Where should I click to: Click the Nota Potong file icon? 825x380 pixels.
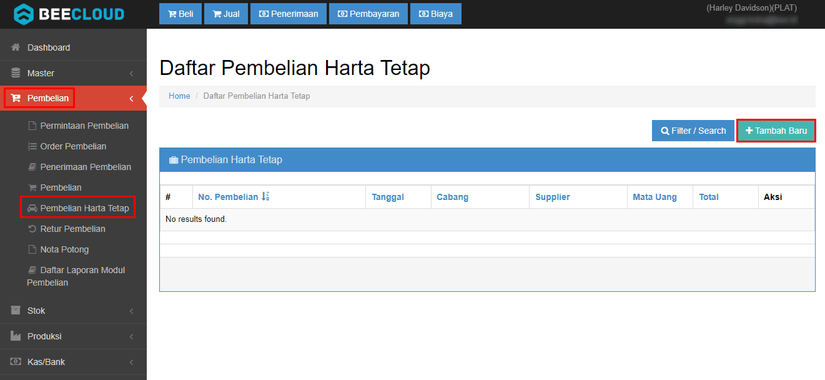(32, 249)
